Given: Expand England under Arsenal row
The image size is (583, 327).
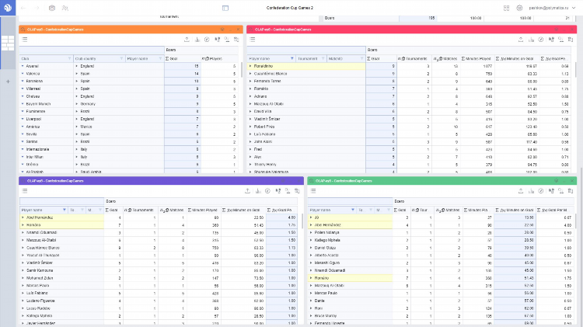Looking at the screenshot, I should coord(77,66).
